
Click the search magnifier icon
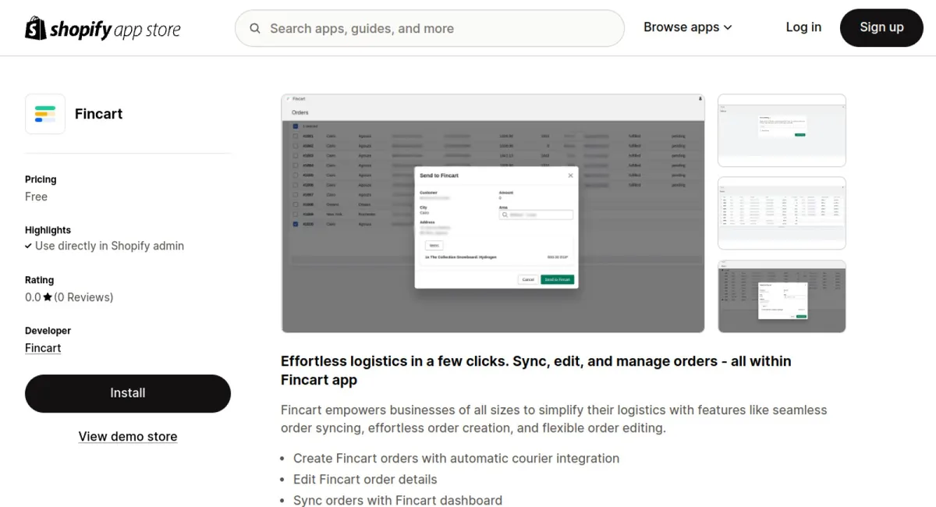tap(255, 29)
